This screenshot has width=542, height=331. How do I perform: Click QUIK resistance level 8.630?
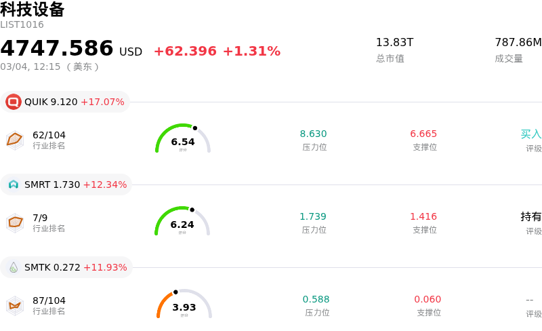tap(314, 134)
